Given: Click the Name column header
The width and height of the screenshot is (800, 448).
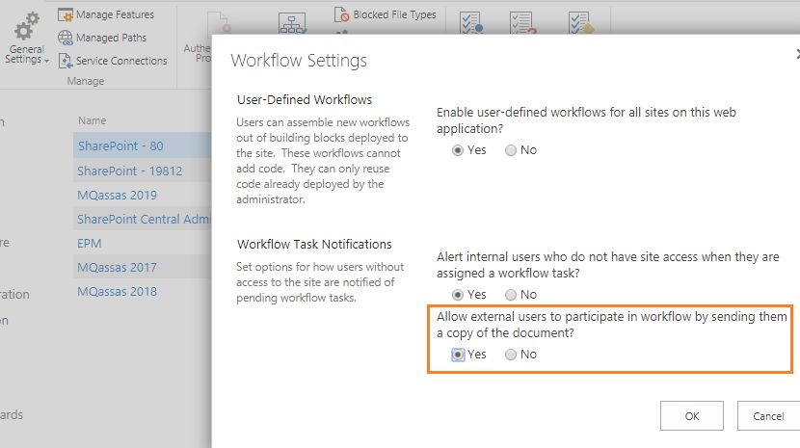Looking at the screenshot, I should [93, 121].
